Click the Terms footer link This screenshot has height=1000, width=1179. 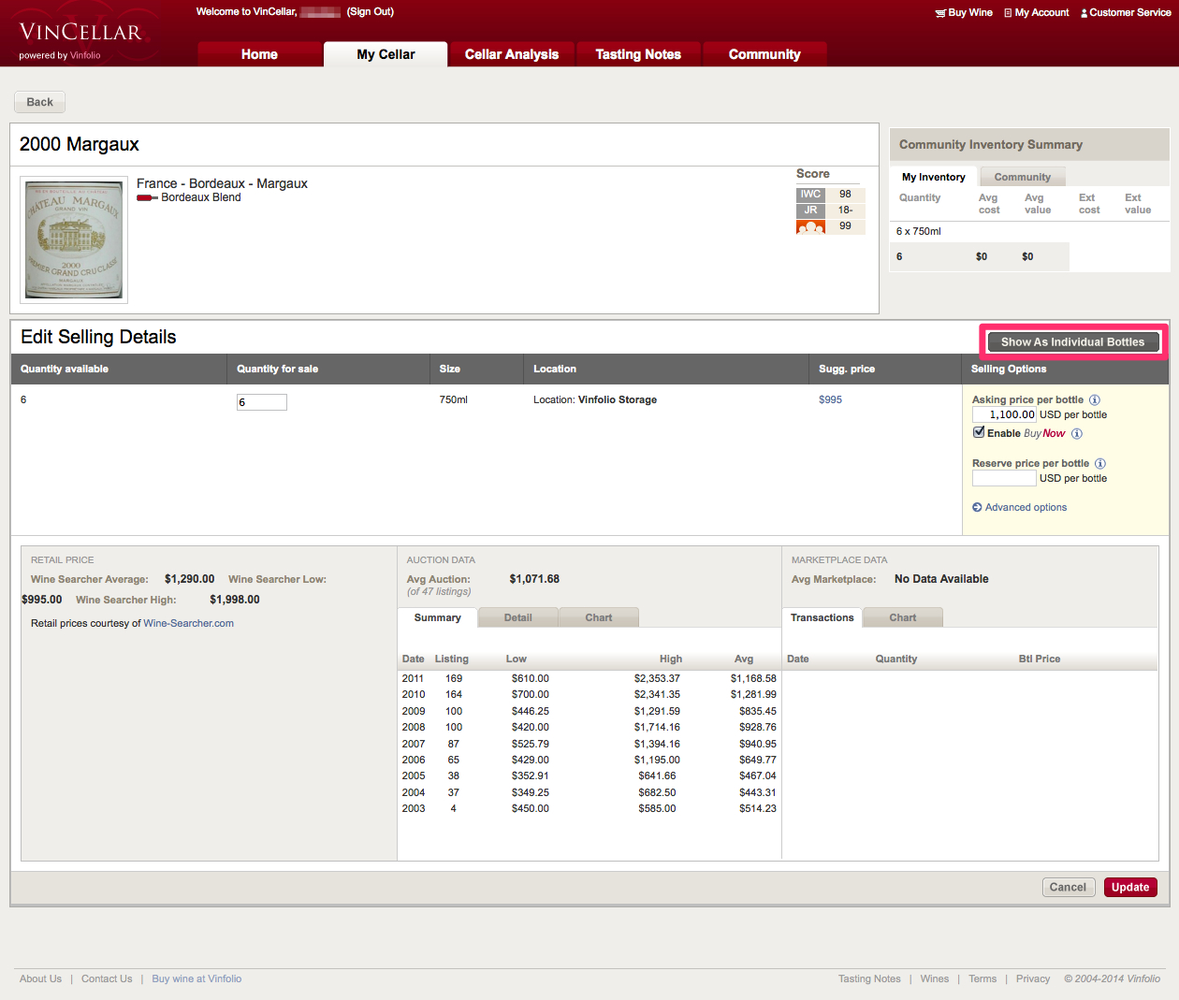point(982,979)
